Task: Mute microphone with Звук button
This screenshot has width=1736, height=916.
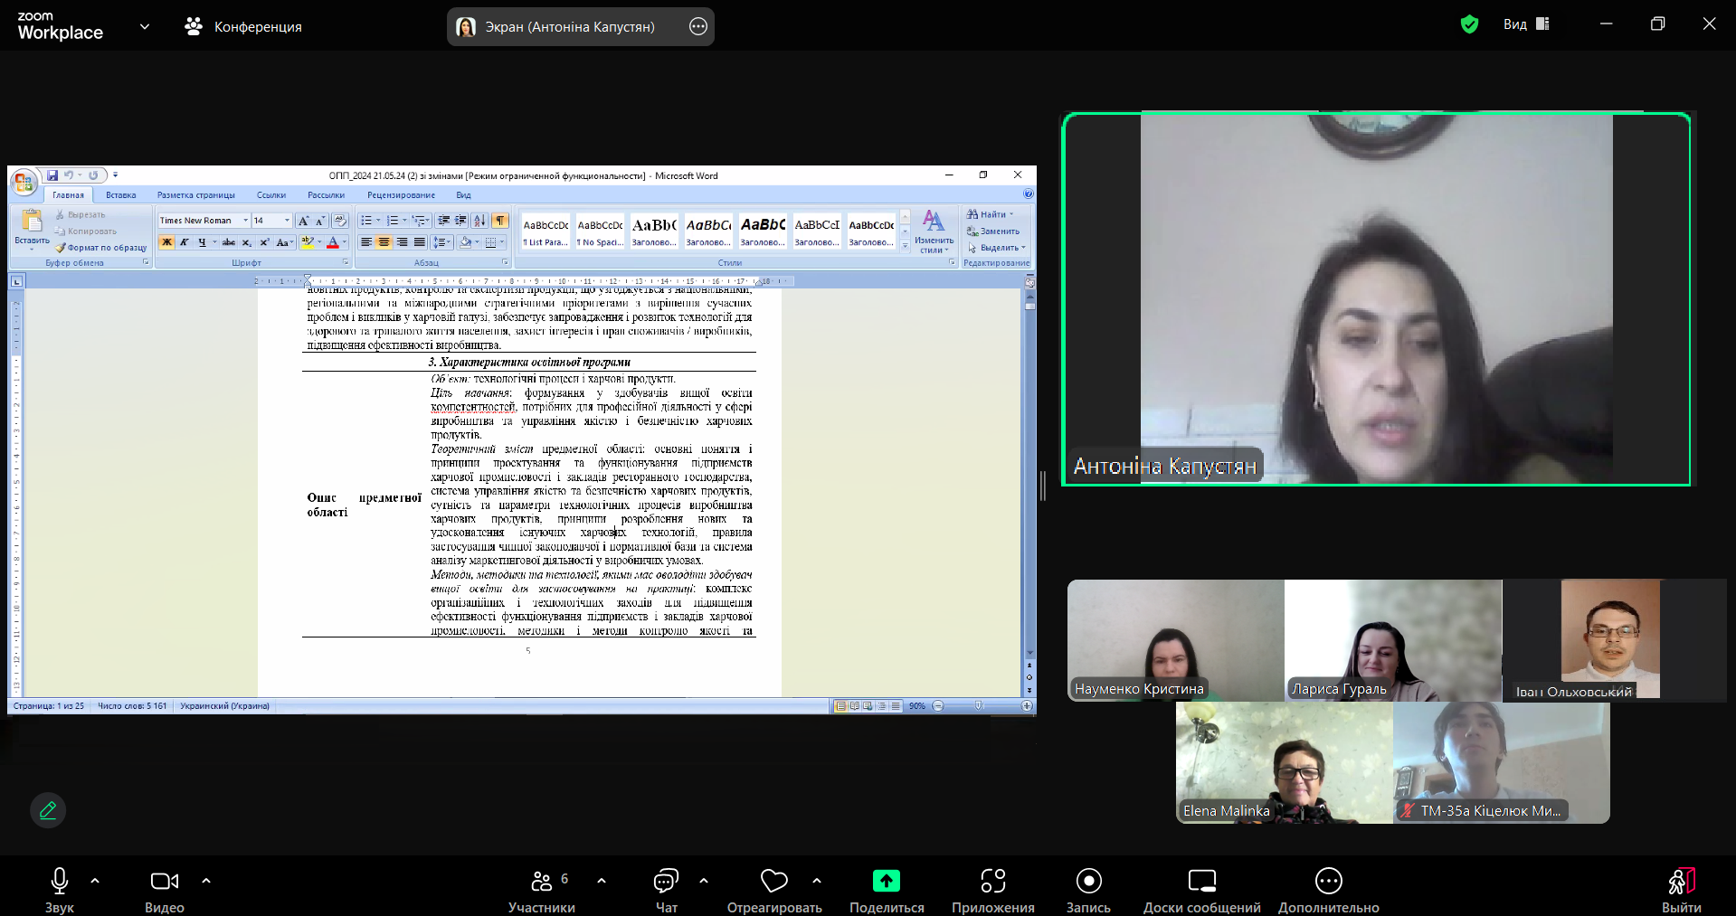Action: click(60, 891)
